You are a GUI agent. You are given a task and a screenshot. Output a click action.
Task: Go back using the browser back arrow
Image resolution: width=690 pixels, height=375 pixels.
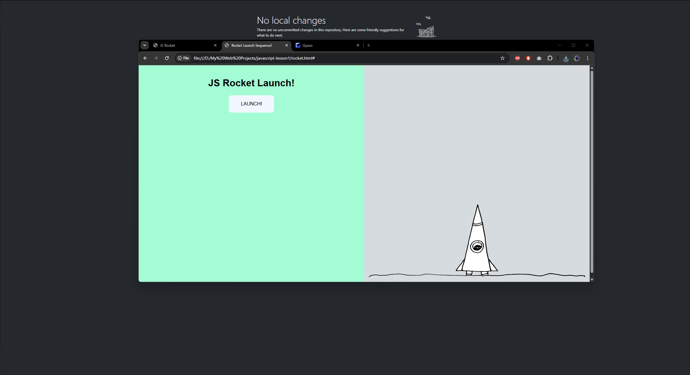tap(145, 58)
